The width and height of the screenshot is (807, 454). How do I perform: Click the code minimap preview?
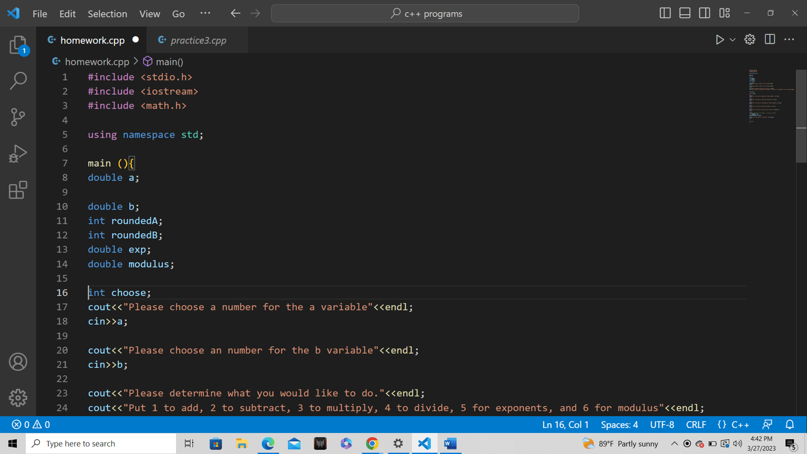point(770,96)
